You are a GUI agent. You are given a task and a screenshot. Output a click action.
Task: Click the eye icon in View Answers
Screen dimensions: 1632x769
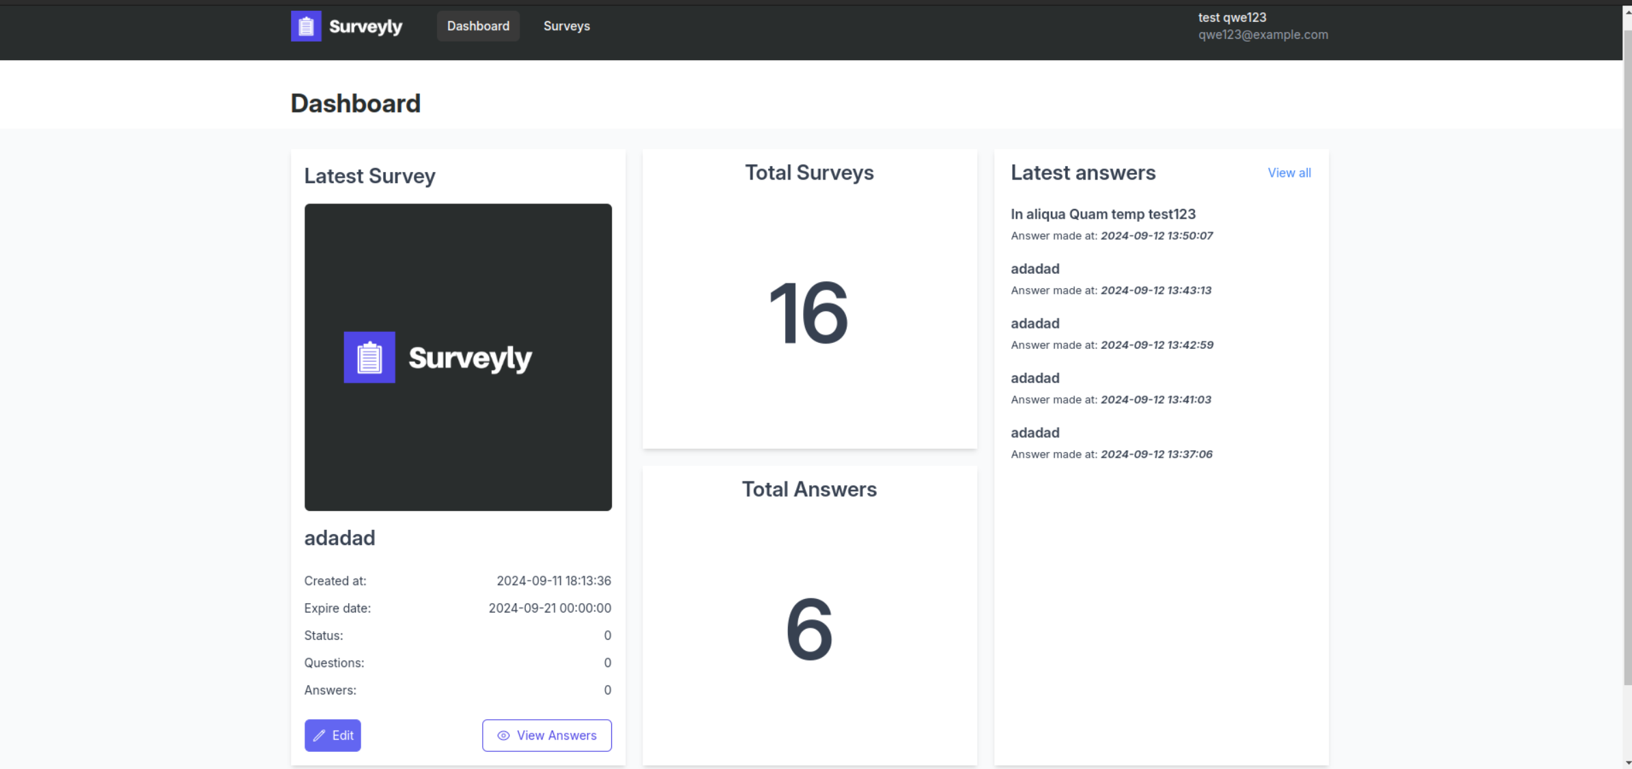[x=503, y=736]
